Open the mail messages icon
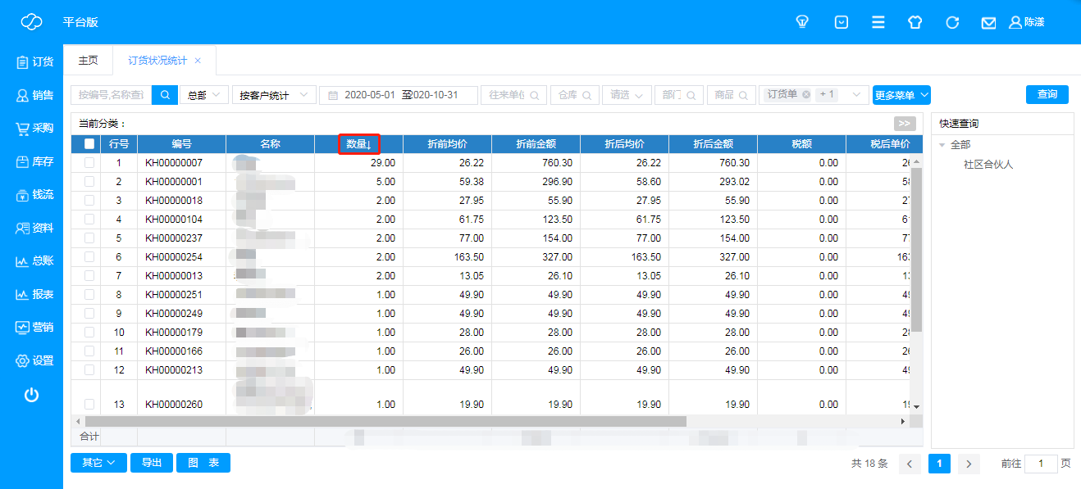This screenshot has width=1081, height=489. [989, 23]
